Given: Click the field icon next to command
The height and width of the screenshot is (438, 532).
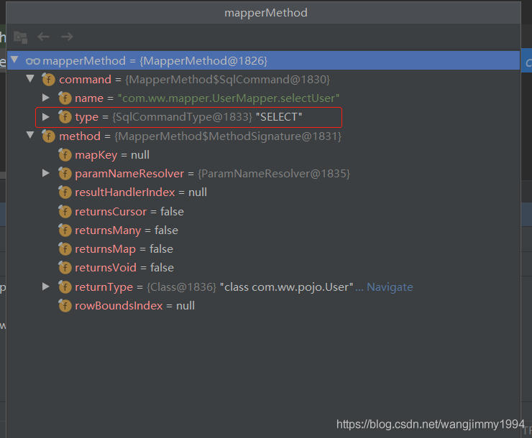Looking at the screenshot, I should pos(48,80).
